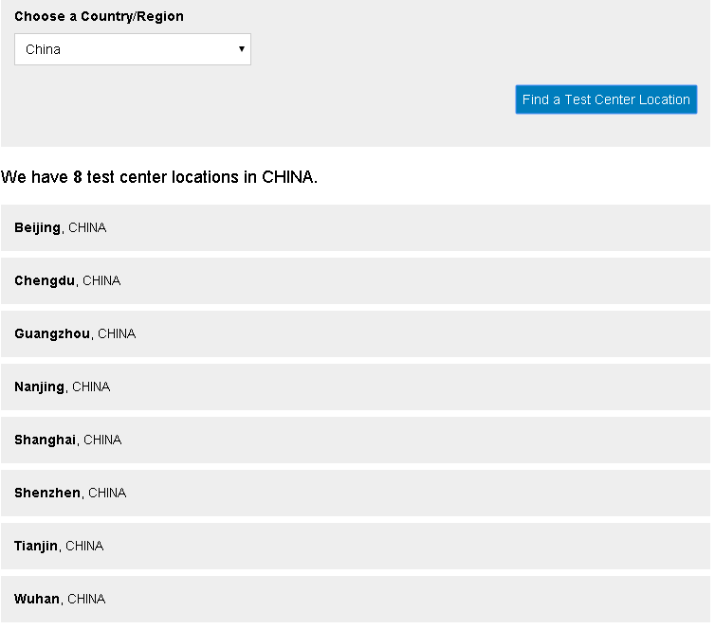This screenshot has height=629, width=715.
Task: Click the CHINA text next to Guangzhou
Action: pos(117,333)
